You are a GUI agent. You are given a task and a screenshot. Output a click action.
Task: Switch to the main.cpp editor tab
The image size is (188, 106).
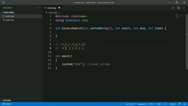52,8
